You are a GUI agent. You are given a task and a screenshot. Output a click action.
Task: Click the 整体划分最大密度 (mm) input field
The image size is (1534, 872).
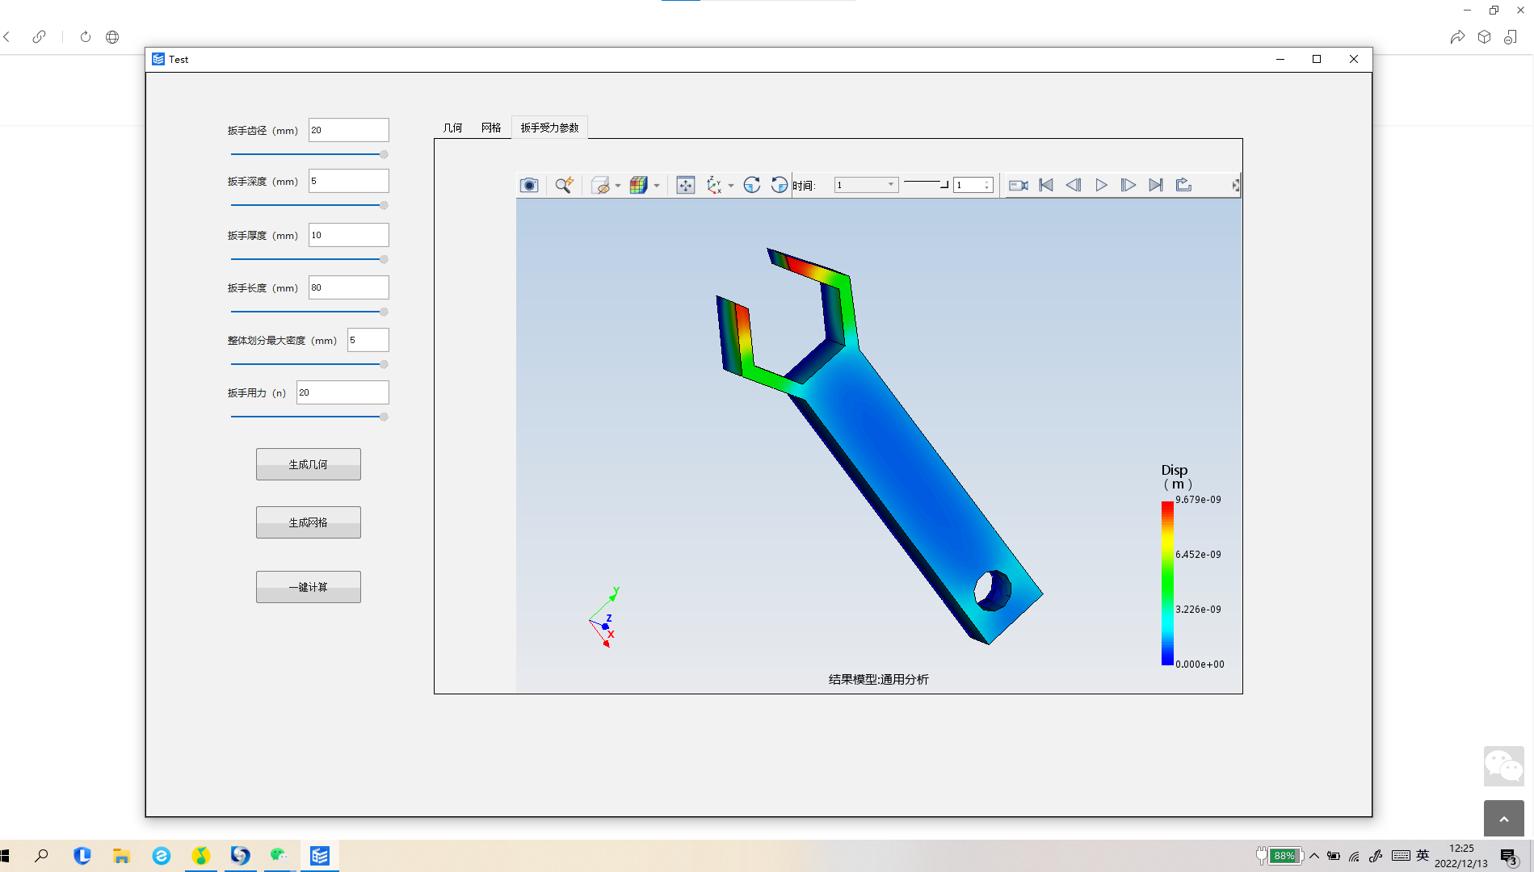pos(368,340)
